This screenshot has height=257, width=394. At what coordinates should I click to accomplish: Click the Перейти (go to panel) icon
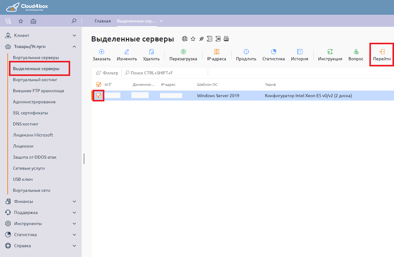pos(382,52)
